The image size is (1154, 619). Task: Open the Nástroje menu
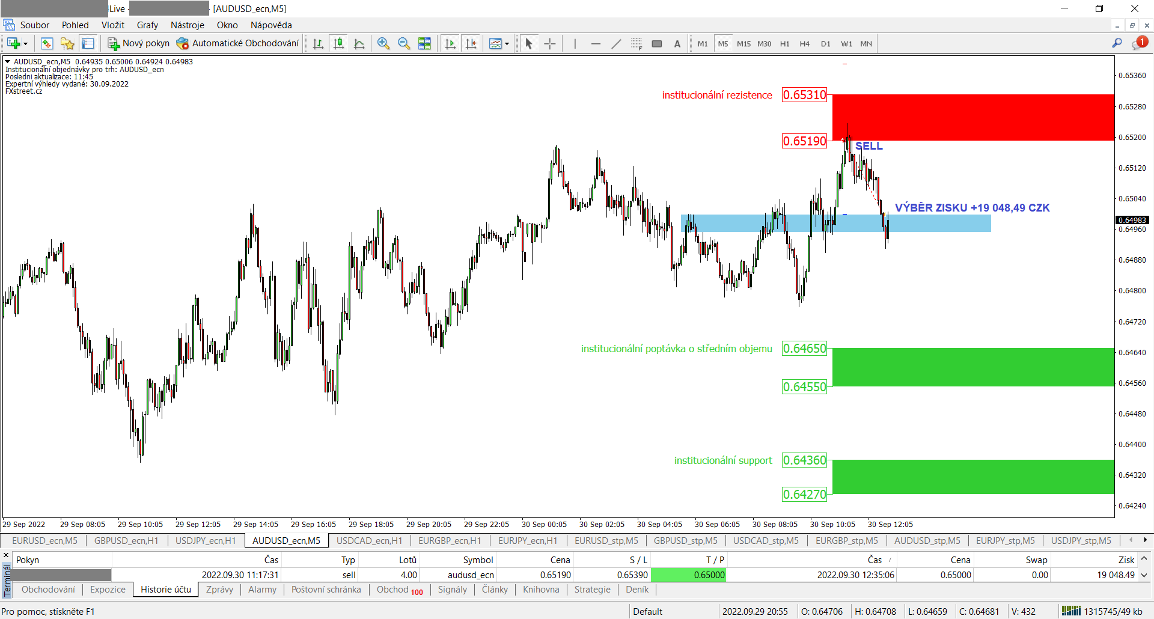188,25
